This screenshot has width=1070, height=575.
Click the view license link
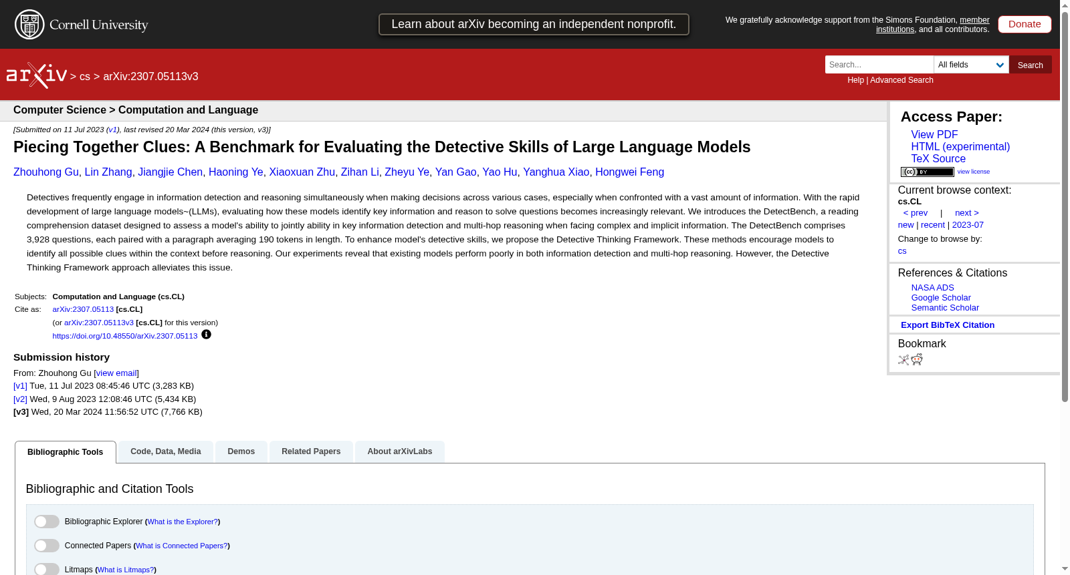tap(974, 172)
